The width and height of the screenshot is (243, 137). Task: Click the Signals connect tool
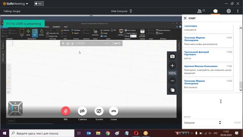click(x=75, y=33)
